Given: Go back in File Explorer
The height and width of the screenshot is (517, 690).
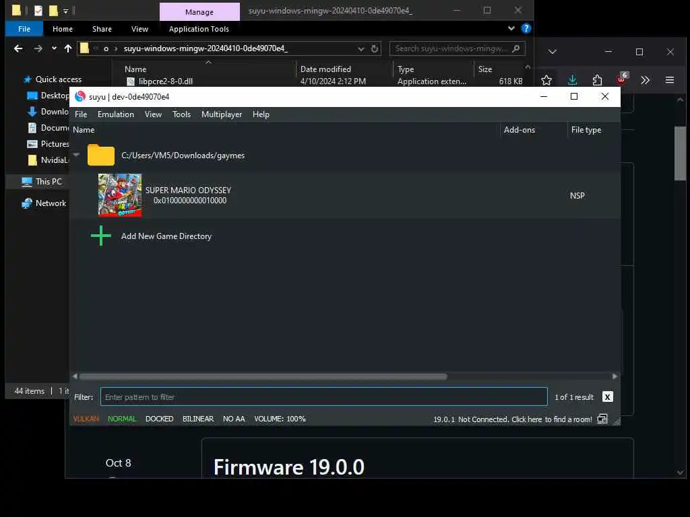Looking at the screenshot, I should pos(18,48).
